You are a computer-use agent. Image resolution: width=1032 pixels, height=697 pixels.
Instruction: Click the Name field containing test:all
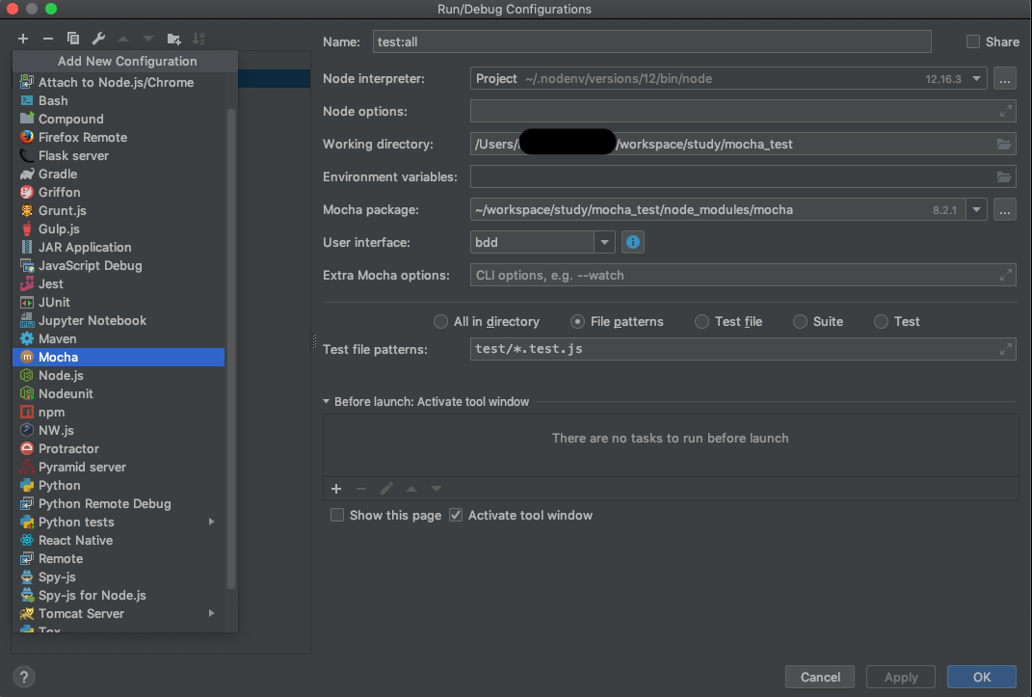coord(651,41)
